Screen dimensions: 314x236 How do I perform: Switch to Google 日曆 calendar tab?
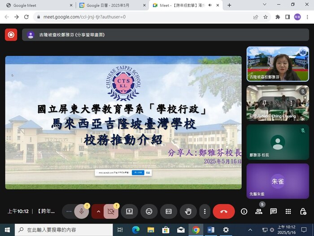click(110, 5)
